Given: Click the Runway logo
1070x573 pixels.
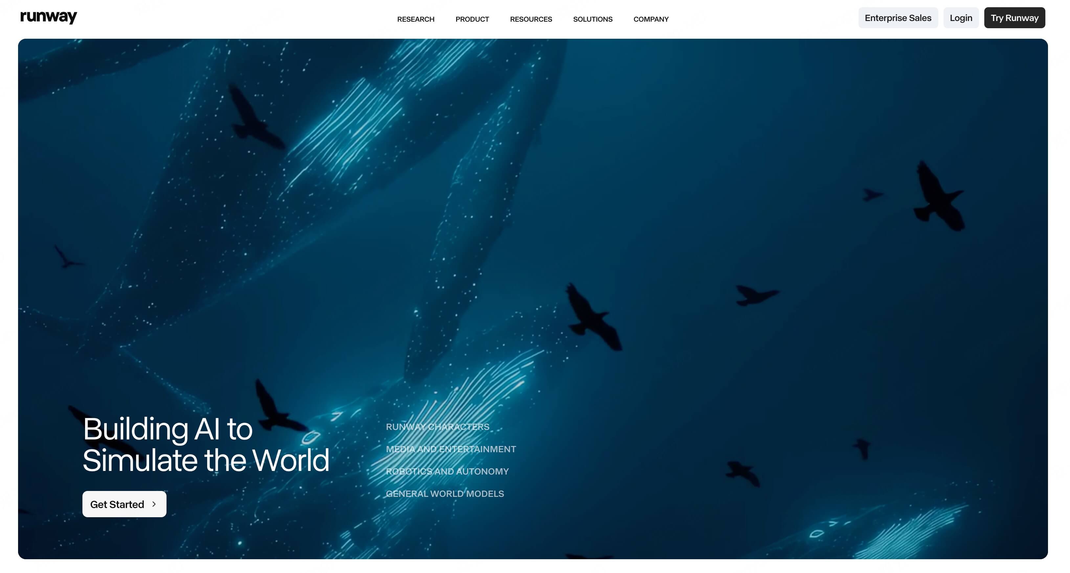Looking at the screenshot, I should click(49, 17).
